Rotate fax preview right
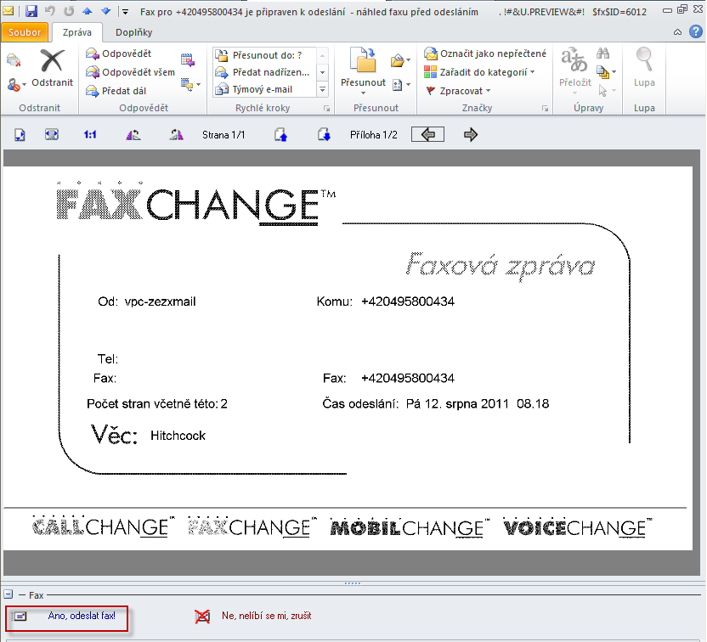The width and height of the screenshot is (707, 642). tap(176, 135)
